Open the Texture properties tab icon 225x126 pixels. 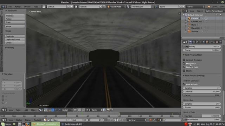tap(217, 42)
